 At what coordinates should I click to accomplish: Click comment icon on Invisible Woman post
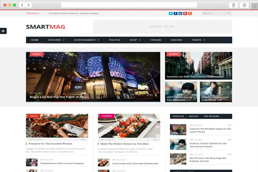(x=82, y=139)
